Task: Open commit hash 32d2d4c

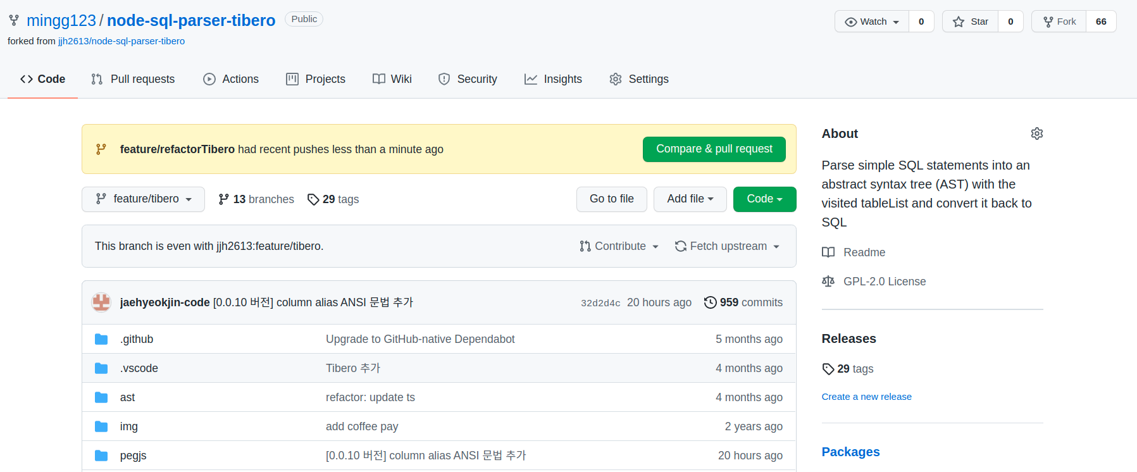Action: click(x=600, y=303)
